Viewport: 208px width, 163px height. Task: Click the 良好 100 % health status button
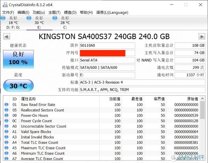coord(18,59)
